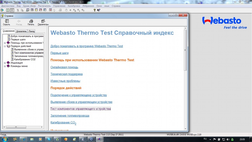Expand 'Команды меню' tree node
This screenshot has height=142, width=252.
[x=5, y=66]
